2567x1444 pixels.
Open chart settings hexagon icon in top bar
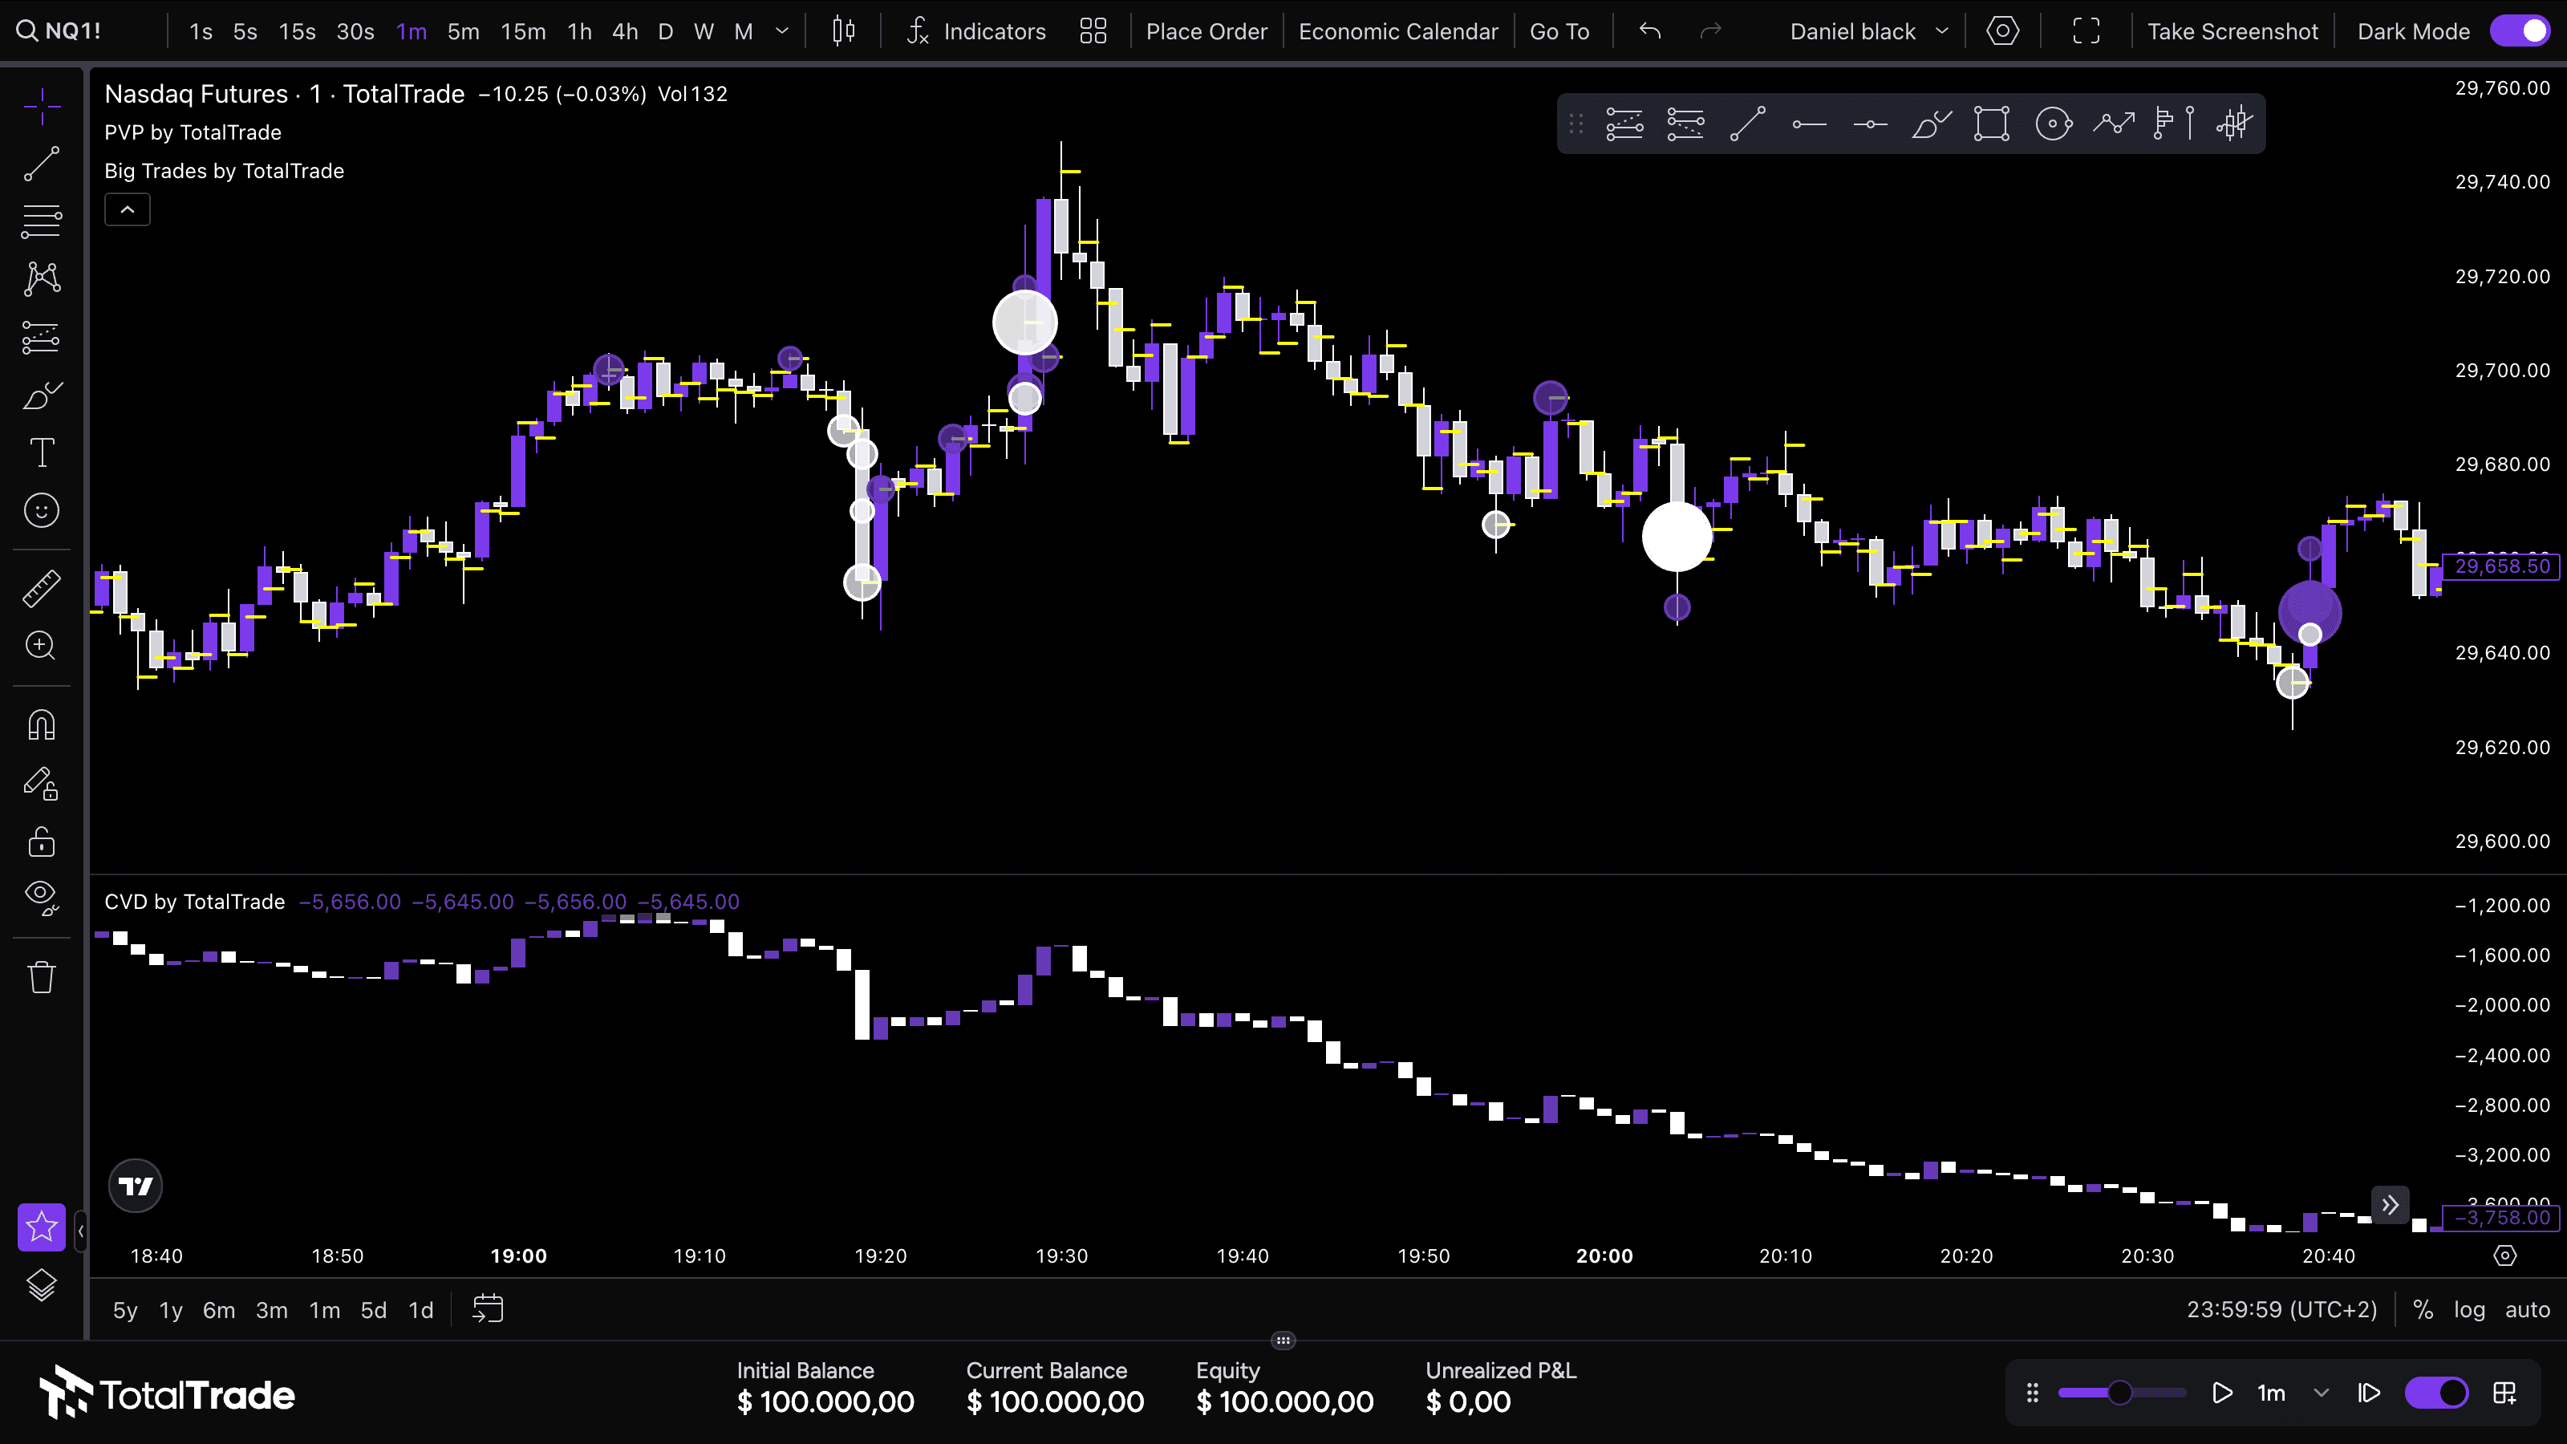tap(2002, 31)
